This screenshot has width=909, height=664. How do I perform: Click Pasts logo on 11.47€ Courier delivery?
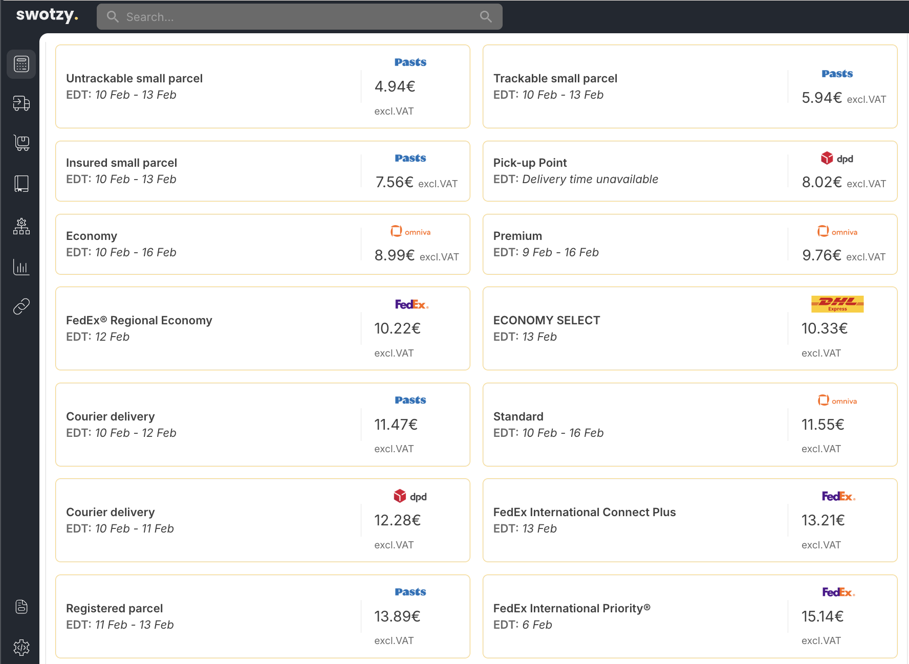(410, 400)
